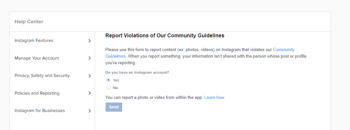Expand Policies and Reporting chevron arrow
The height and width of the screenshot is (130, 350).
tap(89, 93)
